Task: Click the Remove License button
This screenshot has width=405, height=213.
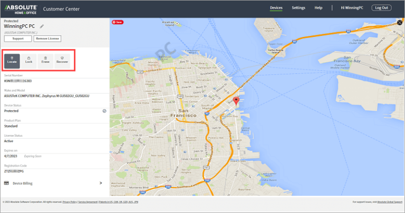Action: point(48,38)
